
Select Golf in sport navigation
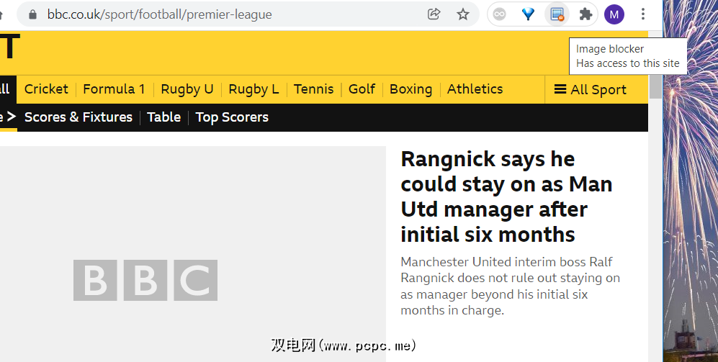coord(362,89)
